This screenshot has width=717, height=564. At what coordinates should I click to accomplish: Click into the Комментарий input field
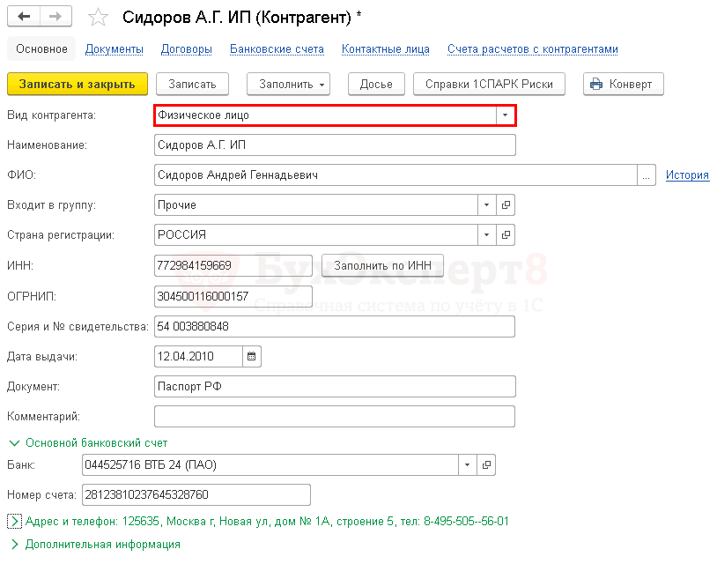[335, 416]
